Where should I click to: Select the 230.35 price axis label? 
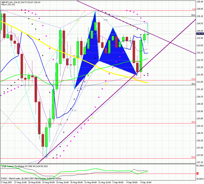(x=200, y=104)
